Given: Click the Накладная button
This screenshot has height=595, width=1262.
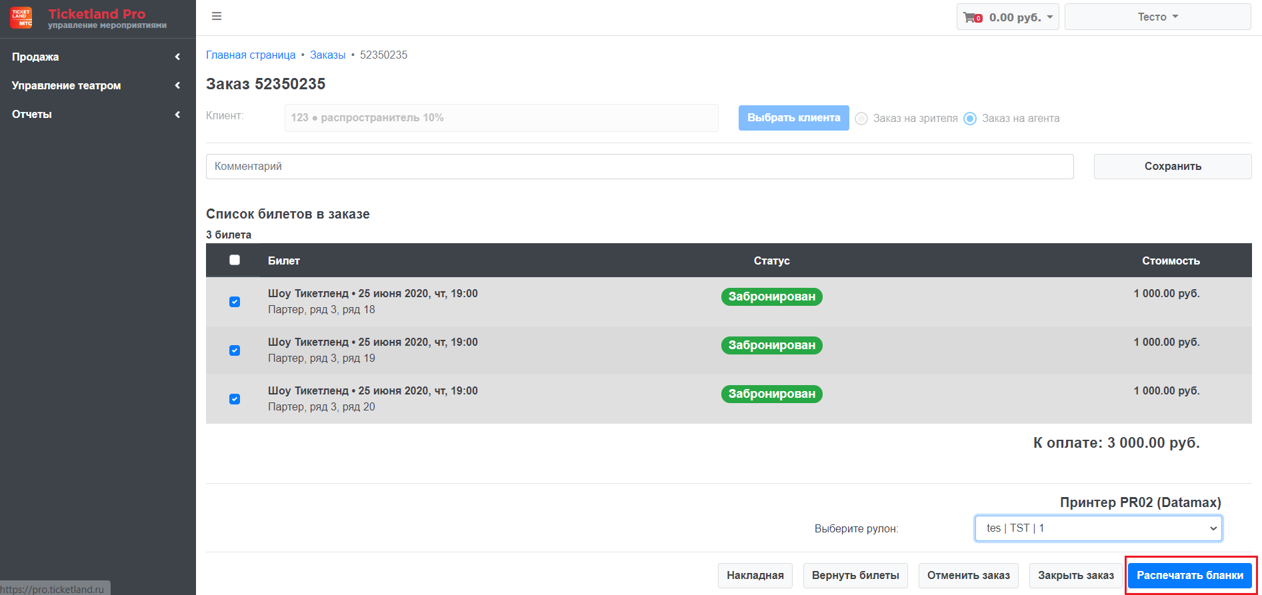Looking at the screenshot, I should click(755, 576).
